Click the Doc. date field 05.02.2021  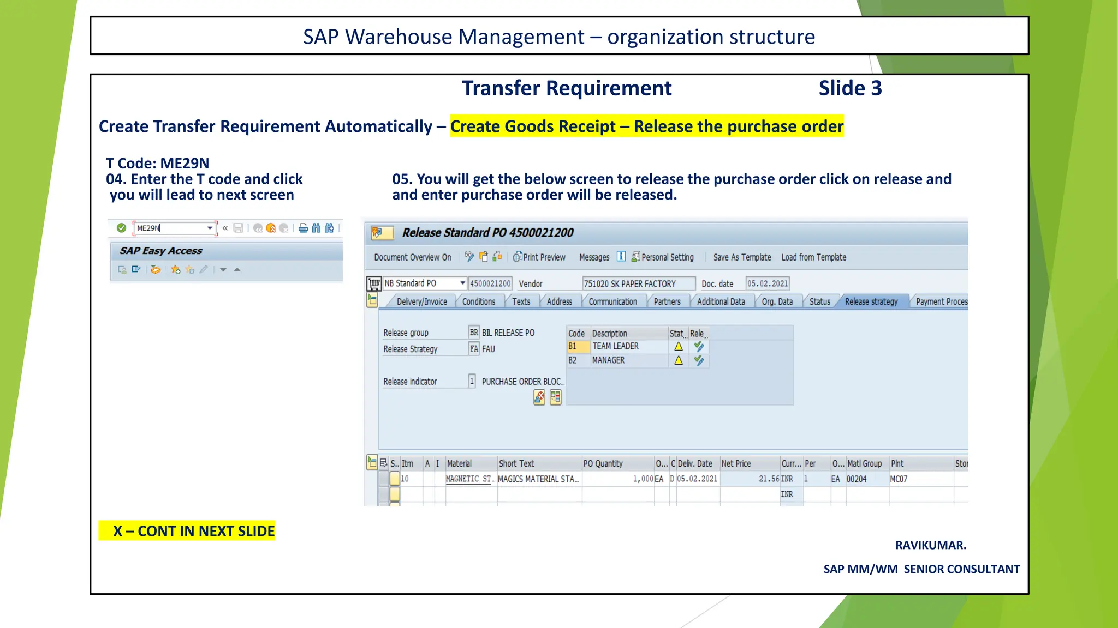tap(768, 283)
